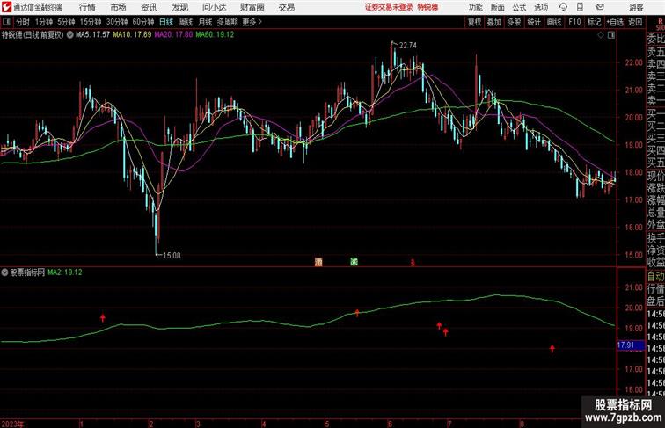Select the 周线 weekly period tab

click(186, 22)
